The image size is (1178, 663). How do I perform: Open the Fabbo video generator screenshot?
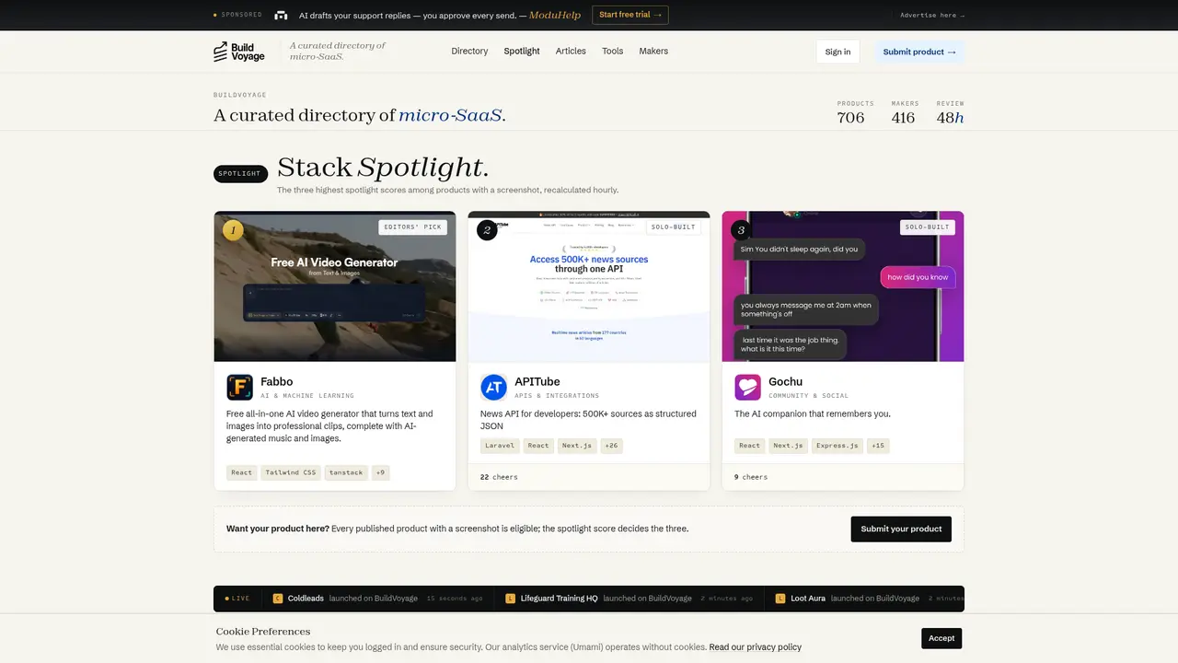[x=335, y=286]
